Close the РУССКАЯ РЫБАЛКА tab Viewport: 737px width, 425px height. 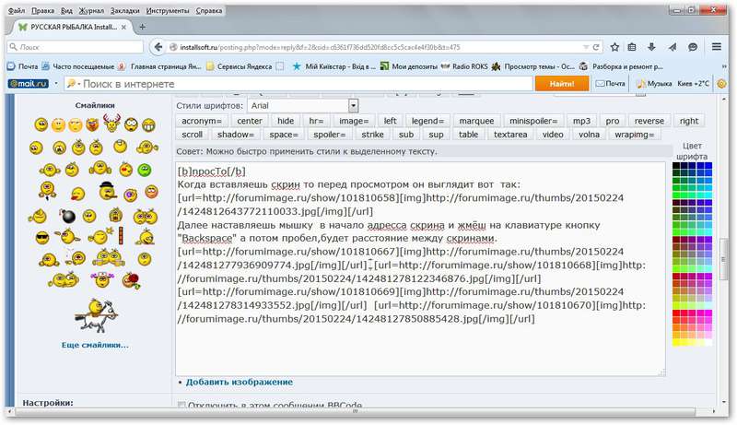[123, 28]
